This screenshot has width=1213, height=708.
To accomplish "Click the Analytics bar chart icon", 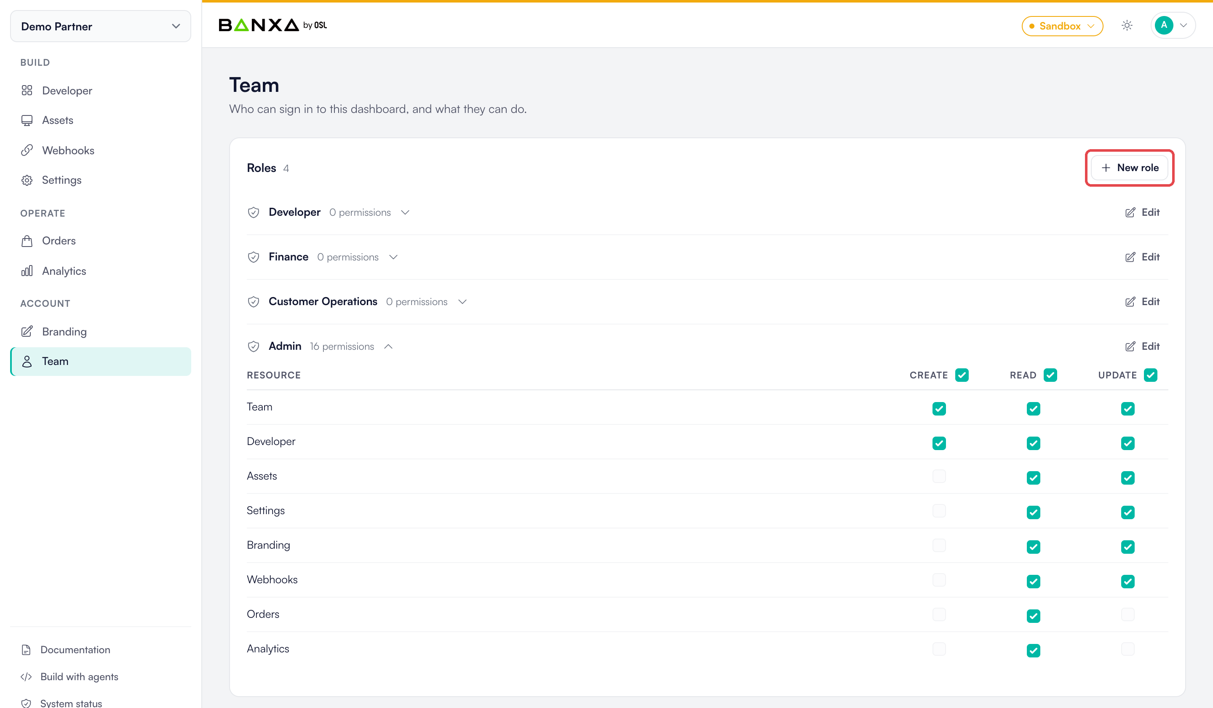I will tap(27, 271).
